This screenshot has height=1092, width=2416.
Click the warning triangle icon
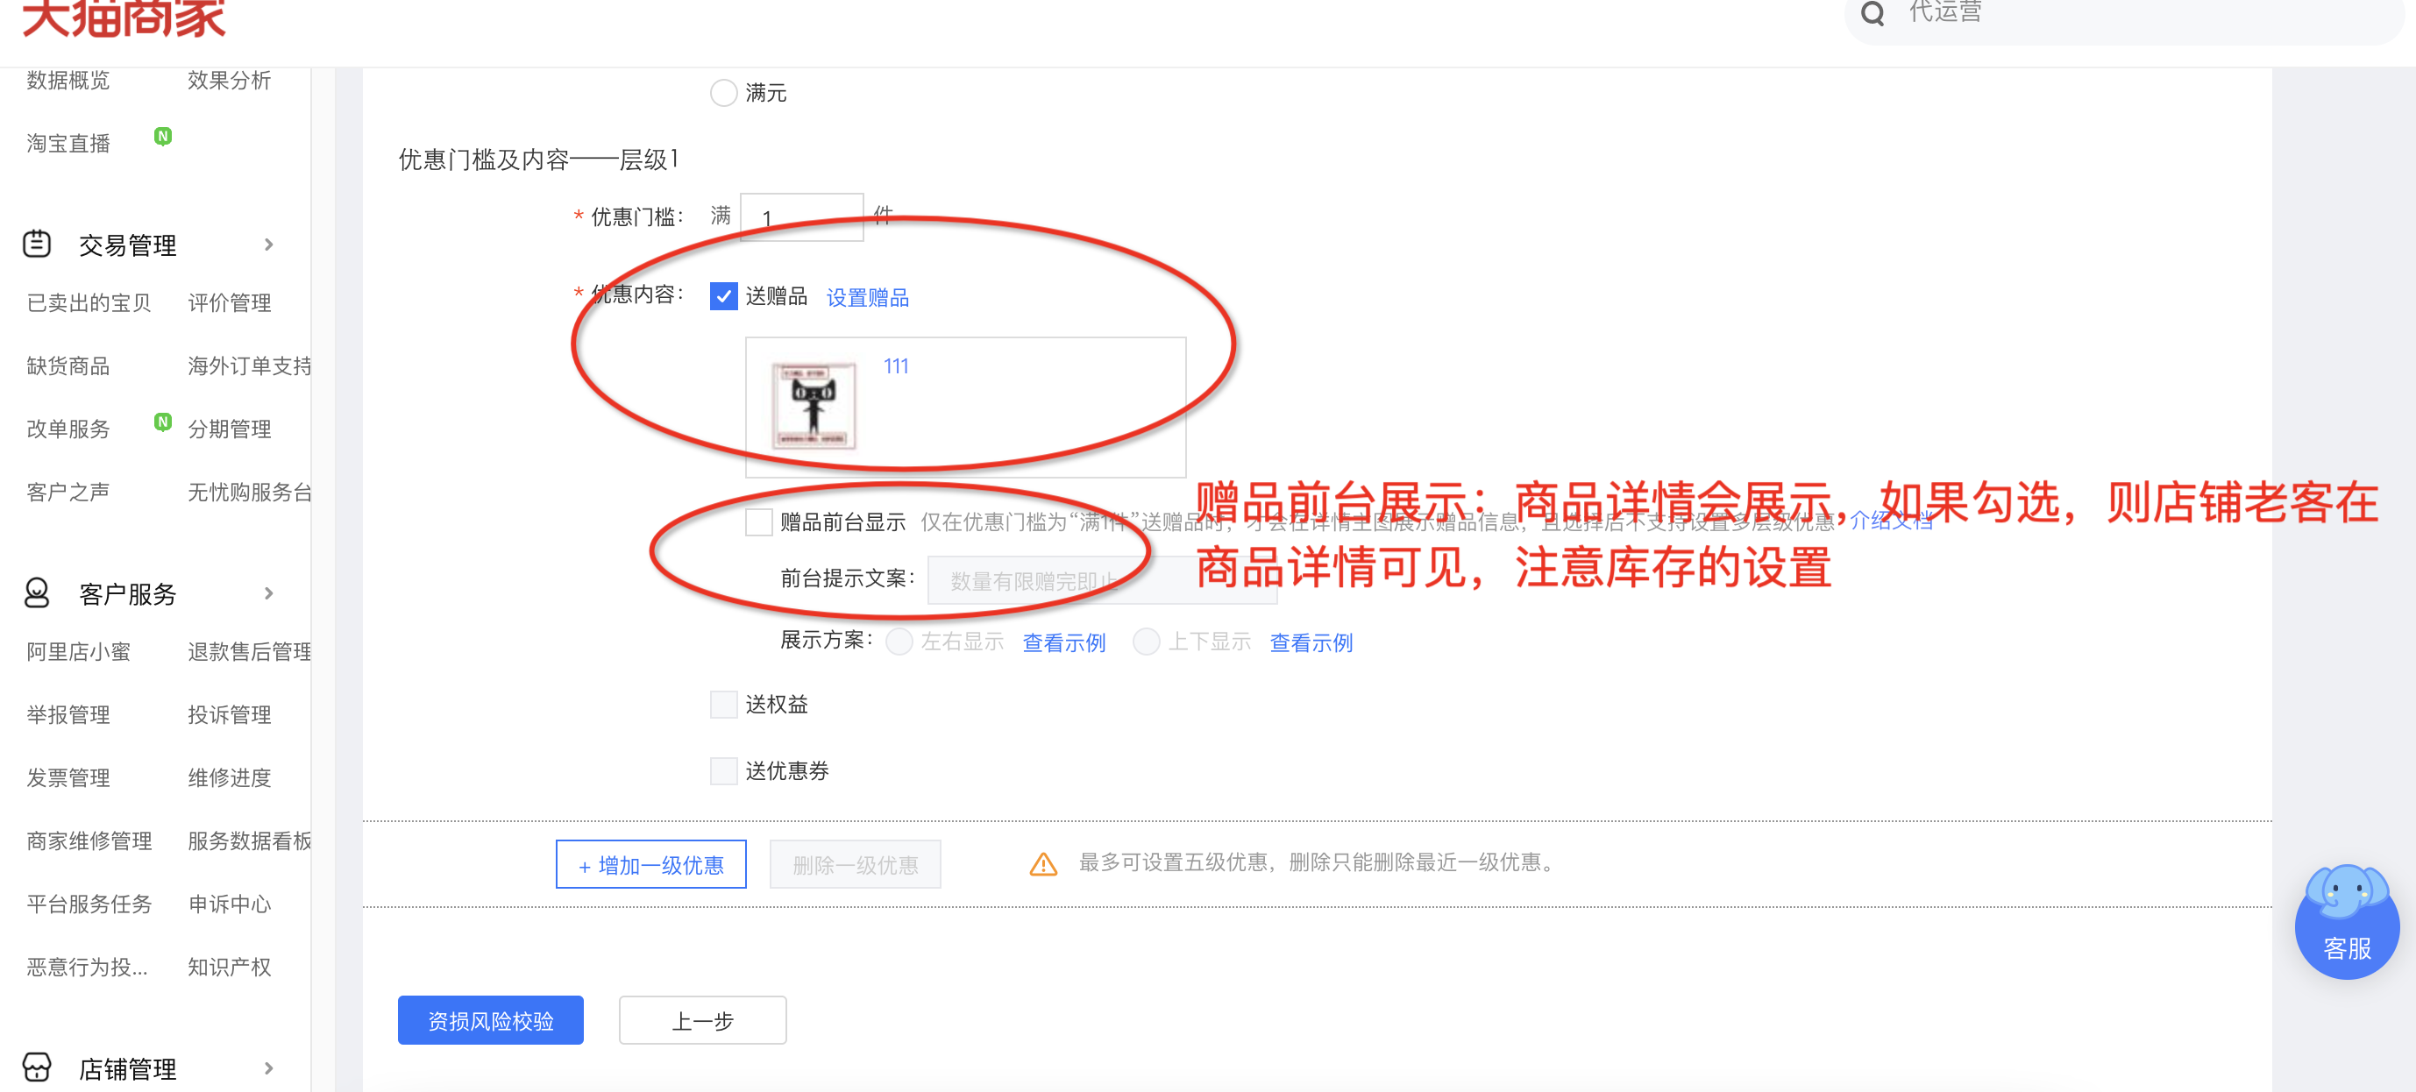click(x=1043, y=864)
